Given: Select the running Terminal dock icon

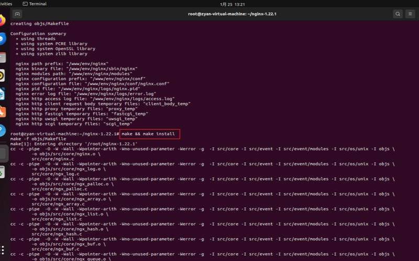Looking at the screenshot, I should (3, 153).
